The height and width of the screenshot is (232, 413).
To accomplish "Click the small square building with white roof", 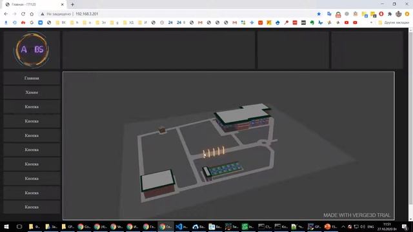I will pyautogui.click(x=157, y=183).
